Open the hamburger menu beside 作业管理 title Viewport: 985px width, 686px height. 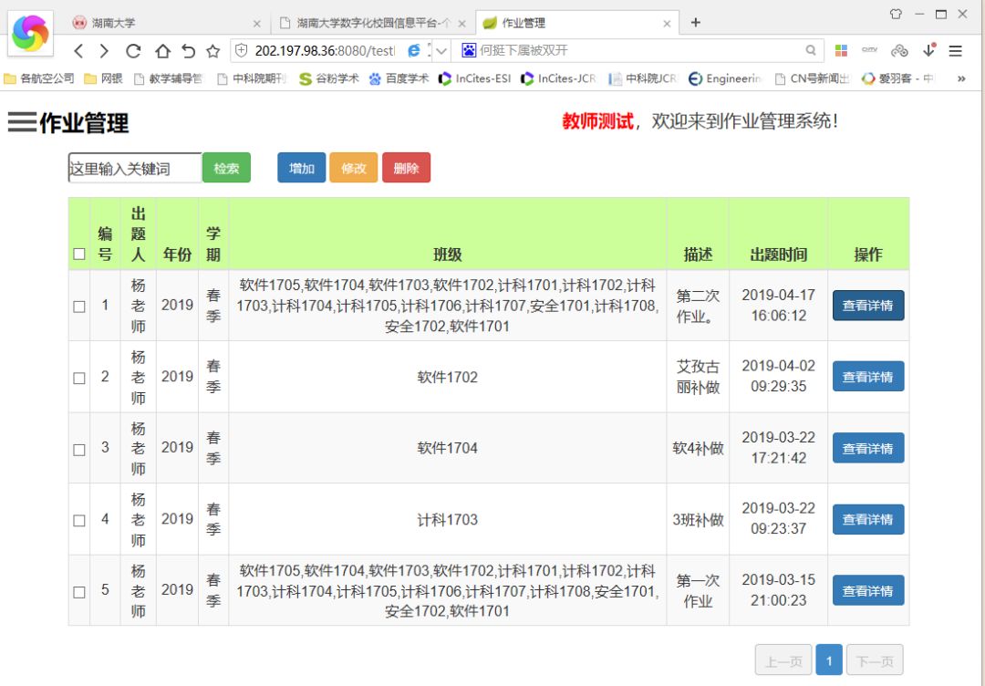pyautogui.click(x=22, y=122)
